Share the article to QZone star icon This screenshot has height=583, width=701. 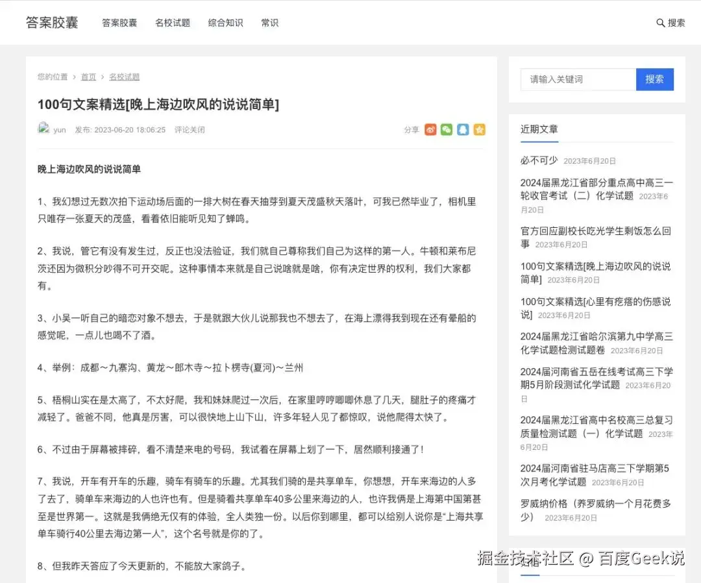pos(479,129)
